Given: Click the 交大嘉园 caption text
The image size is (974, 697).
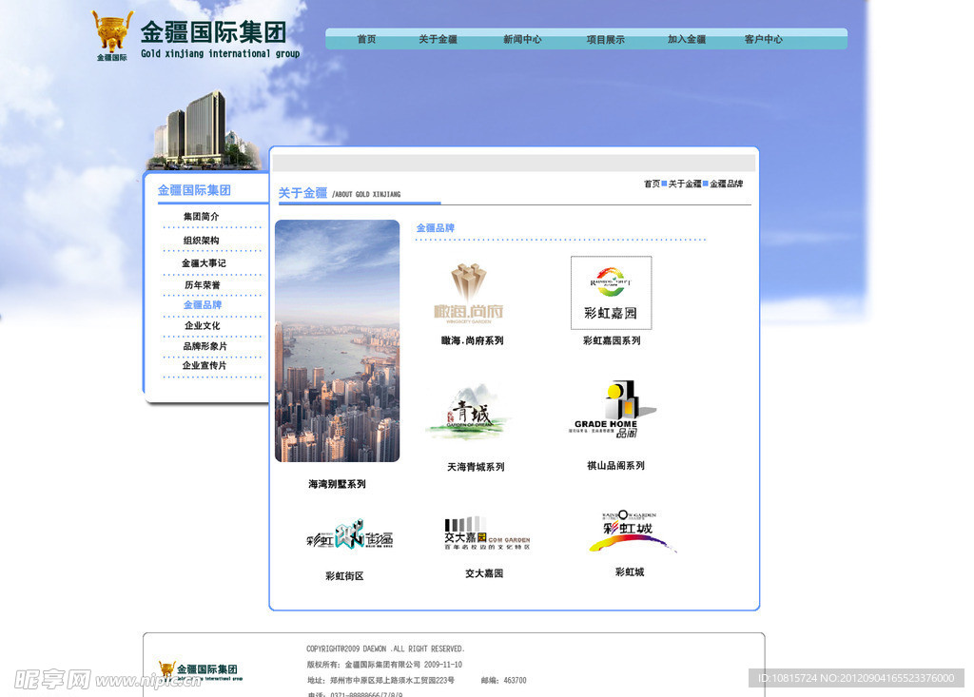Looking at the screenshot, I should 484,573.
